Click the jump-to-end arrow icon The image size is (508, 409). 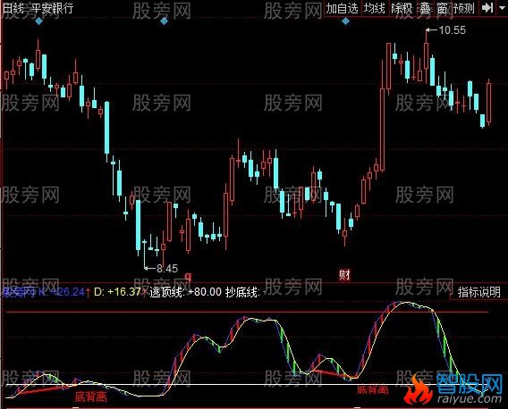tap(487, 8)
